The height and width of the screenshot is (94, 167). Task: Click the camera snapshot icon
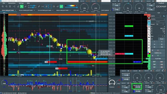point(149,48)
